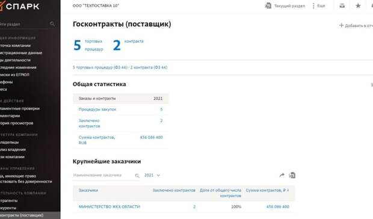
Task: Click 'Сумма контрактов, RUB' row link
Action: coord(97,140)
